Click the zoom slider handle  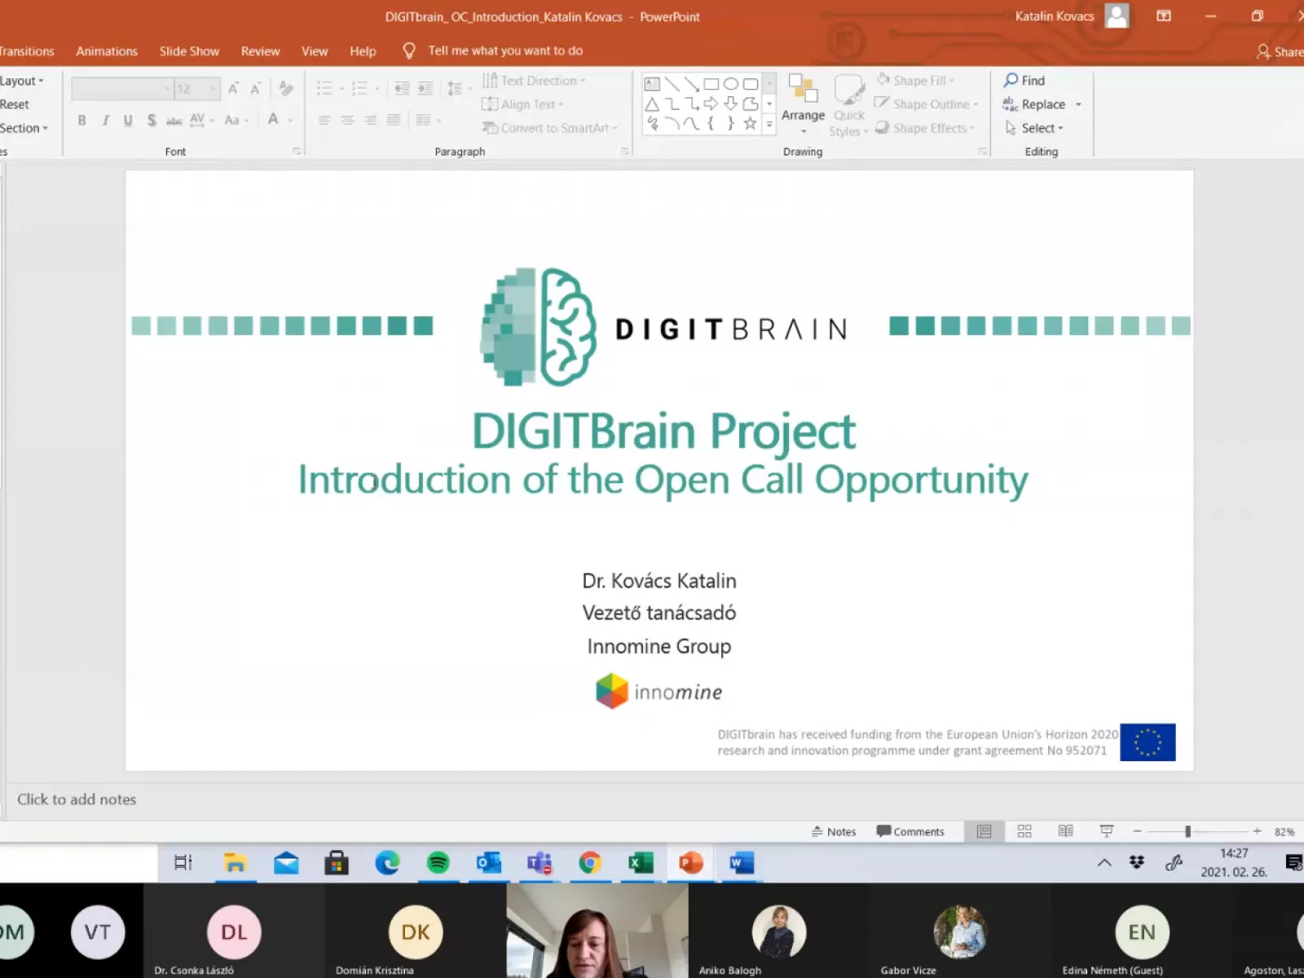pos(1188,831)
